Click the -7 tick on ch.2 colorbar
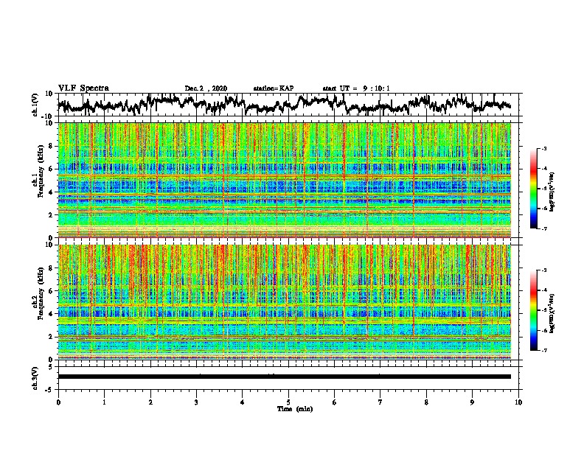The height and width of the screenshot is (451, 584). (543, 350)
